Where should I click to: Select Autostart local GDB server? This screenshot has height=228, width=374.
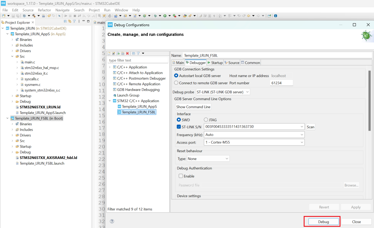coord(176,76)
